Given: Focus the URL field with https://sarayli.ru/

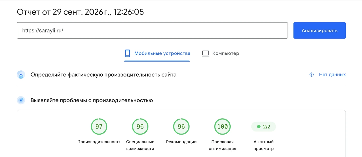Looking at the screenshot, I should (152, 30).
